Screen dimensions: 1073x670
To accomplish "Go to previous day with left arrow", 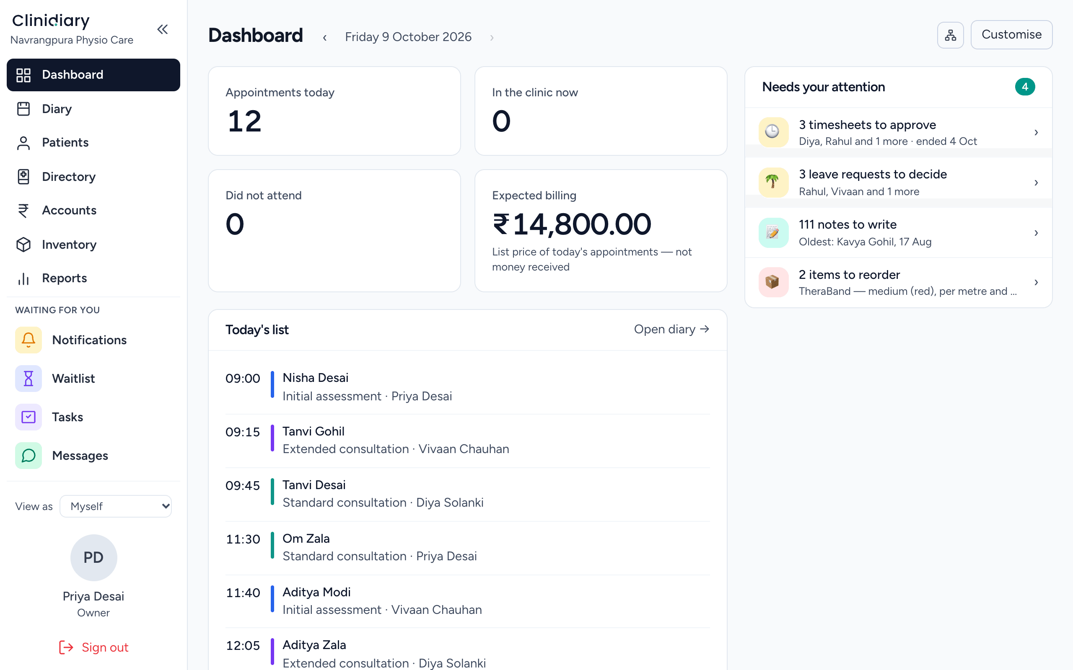I will tap(324, 38).
